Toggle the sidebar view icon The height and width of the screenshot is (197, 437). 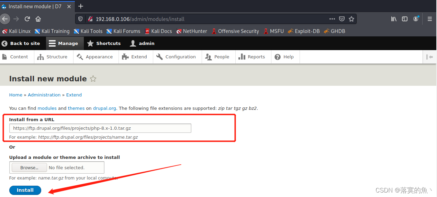[405, 19]
